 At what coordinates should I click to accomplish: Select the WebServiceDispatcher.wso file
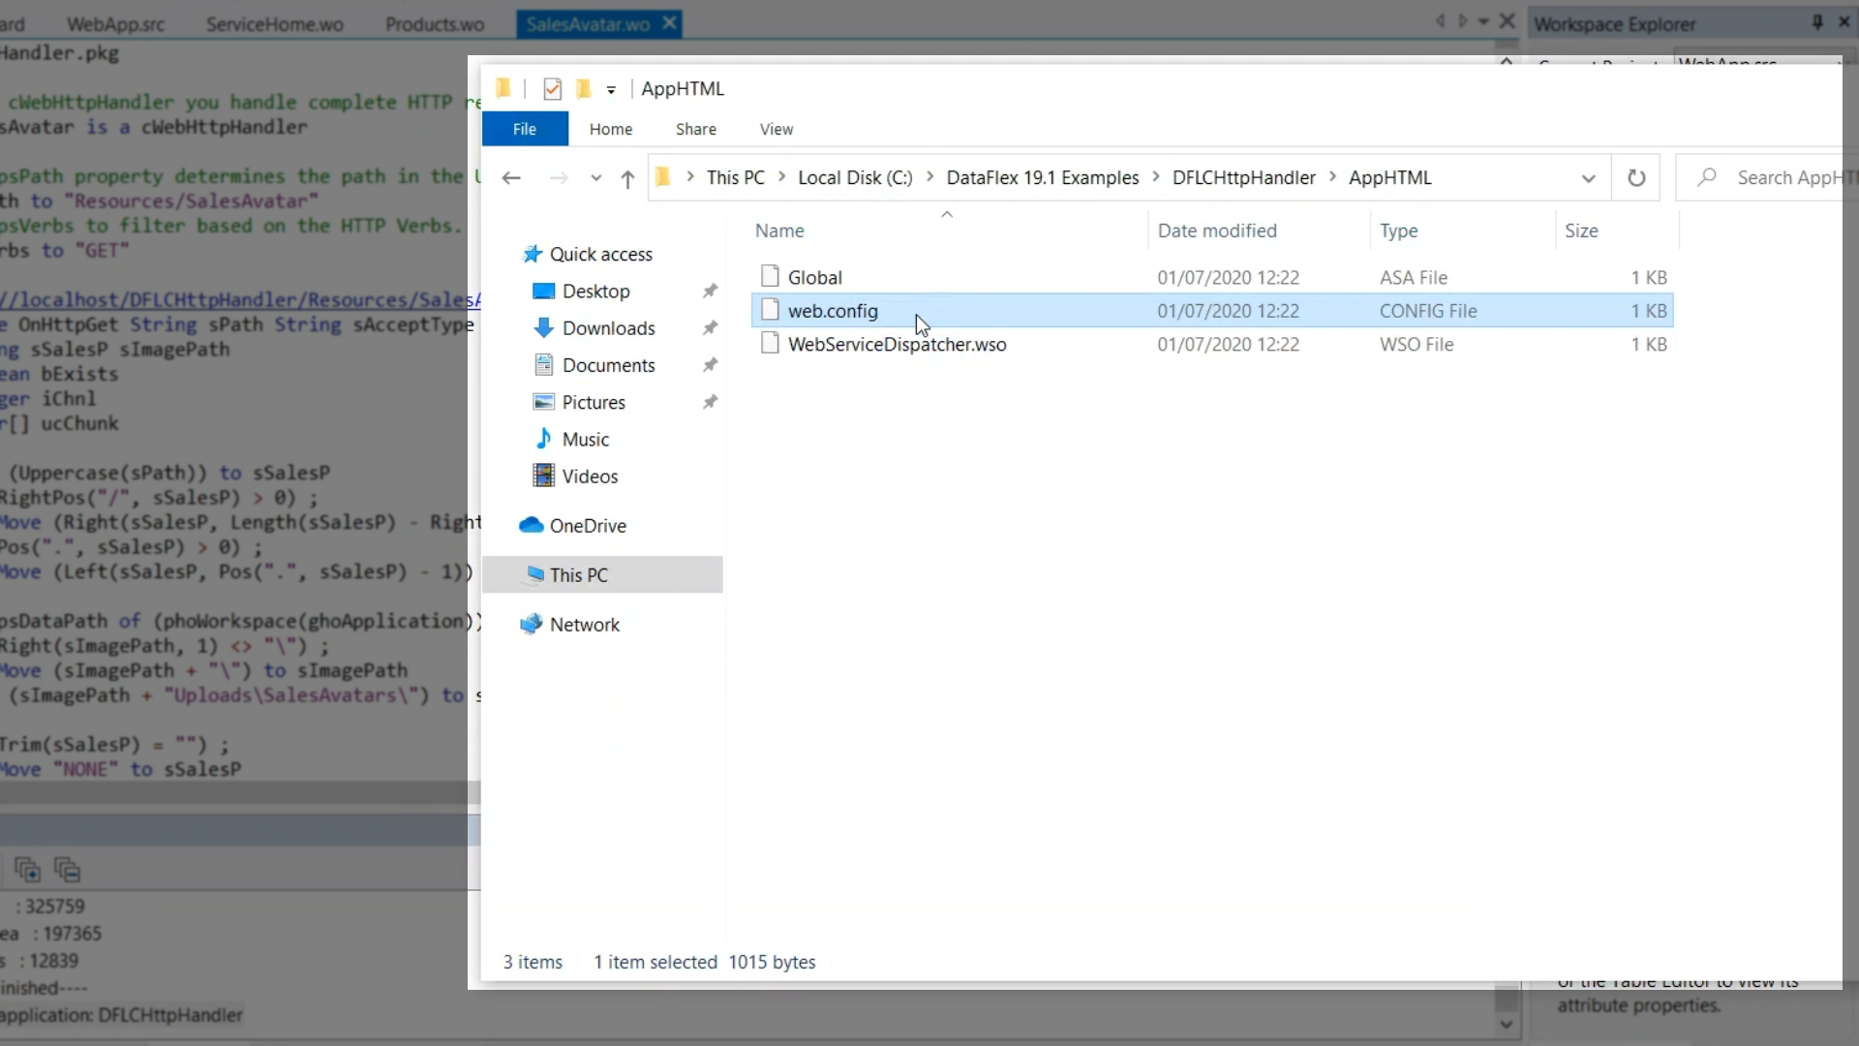897,345
